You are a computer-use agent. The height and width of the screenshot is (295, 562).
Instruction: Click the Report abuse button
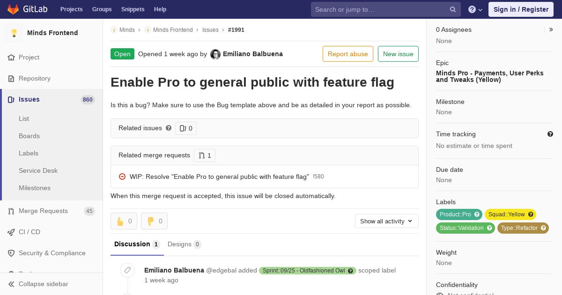348,54
